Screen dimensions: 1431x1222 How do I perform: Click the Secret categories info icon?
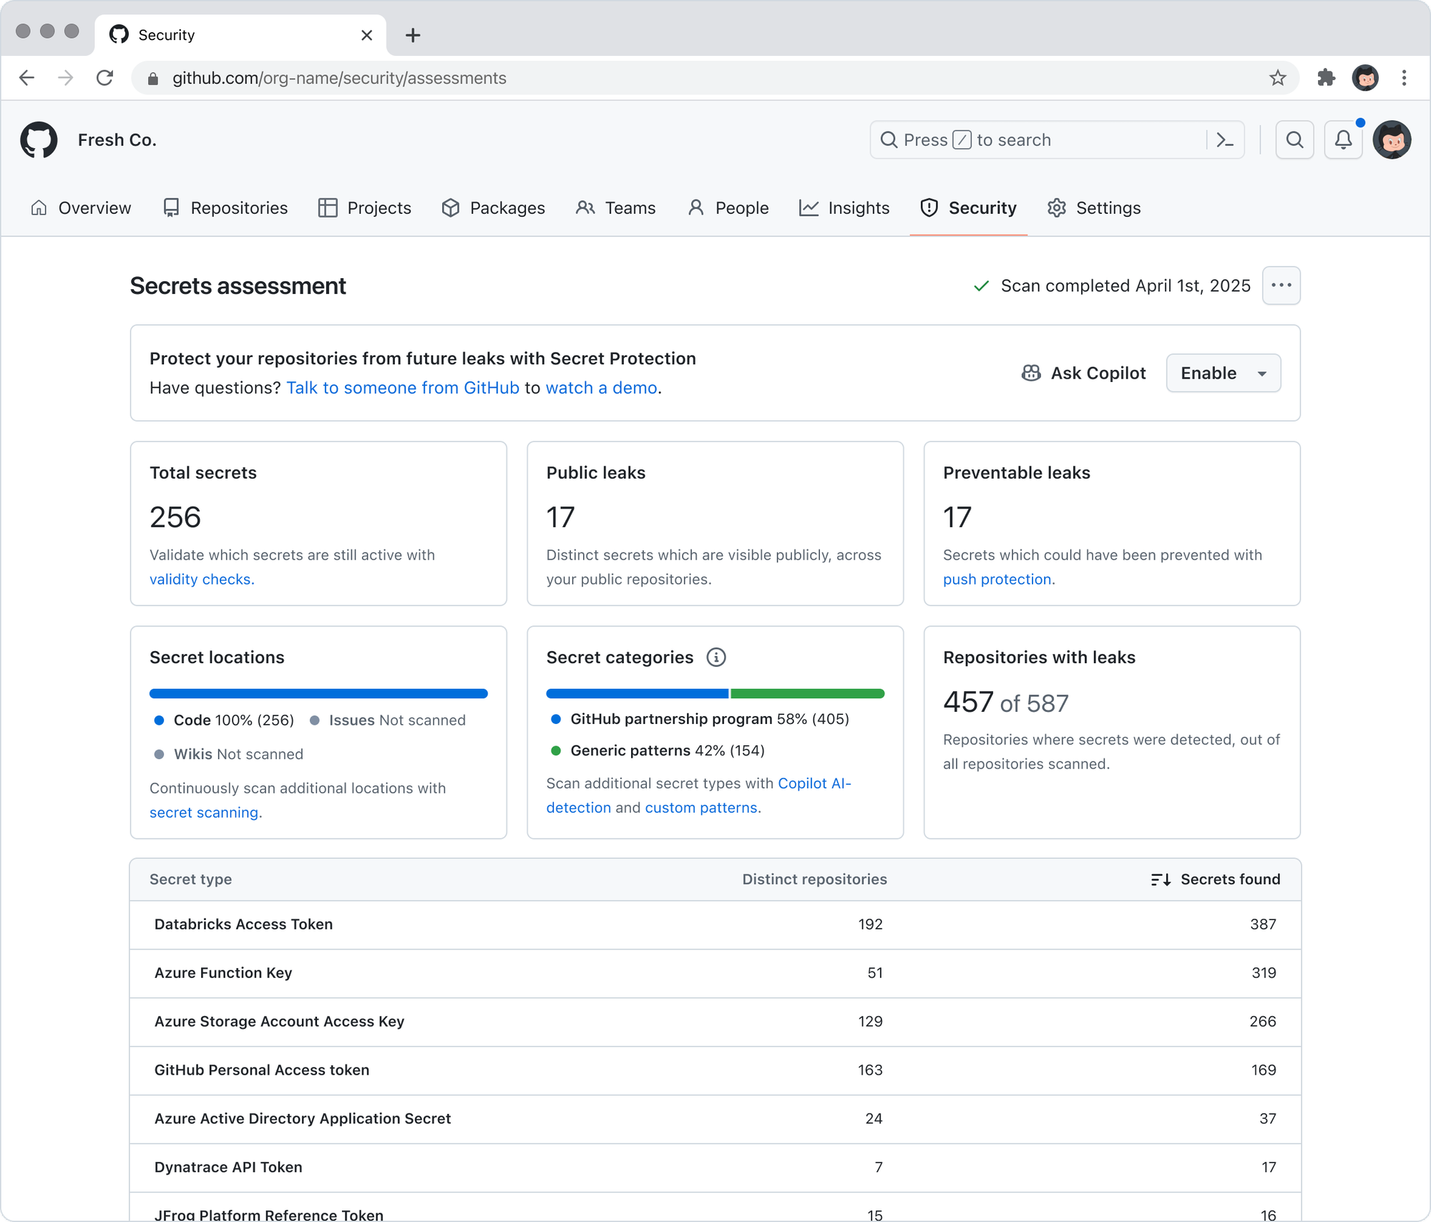716,657
